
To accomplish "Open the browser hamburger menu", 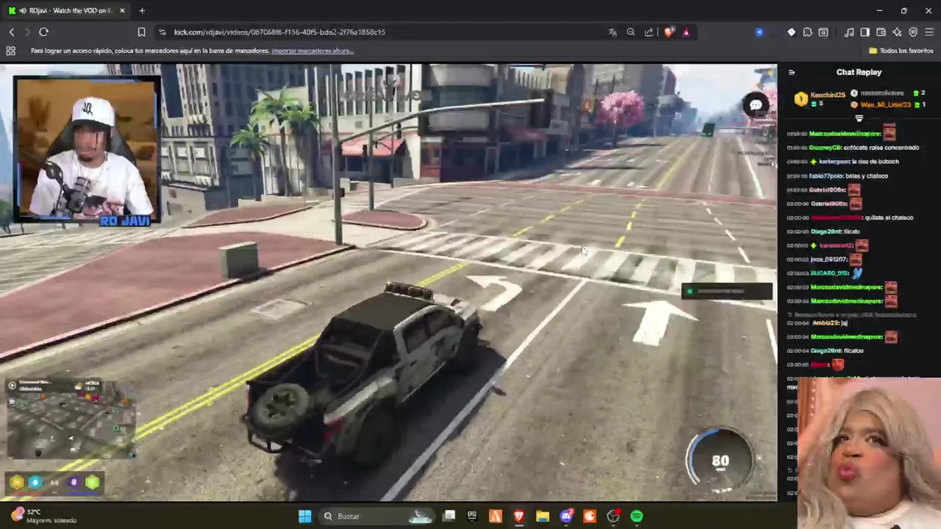I will point(929,32).
